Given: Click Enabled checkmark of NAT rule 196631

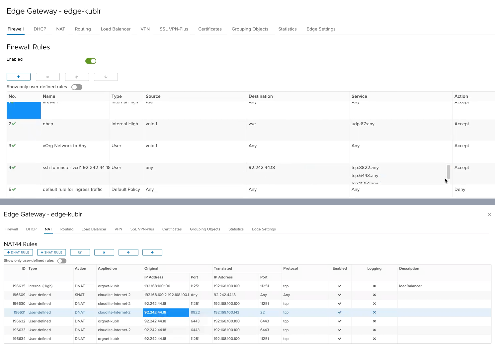Looking at the screenshot, I should coord(340,313).
